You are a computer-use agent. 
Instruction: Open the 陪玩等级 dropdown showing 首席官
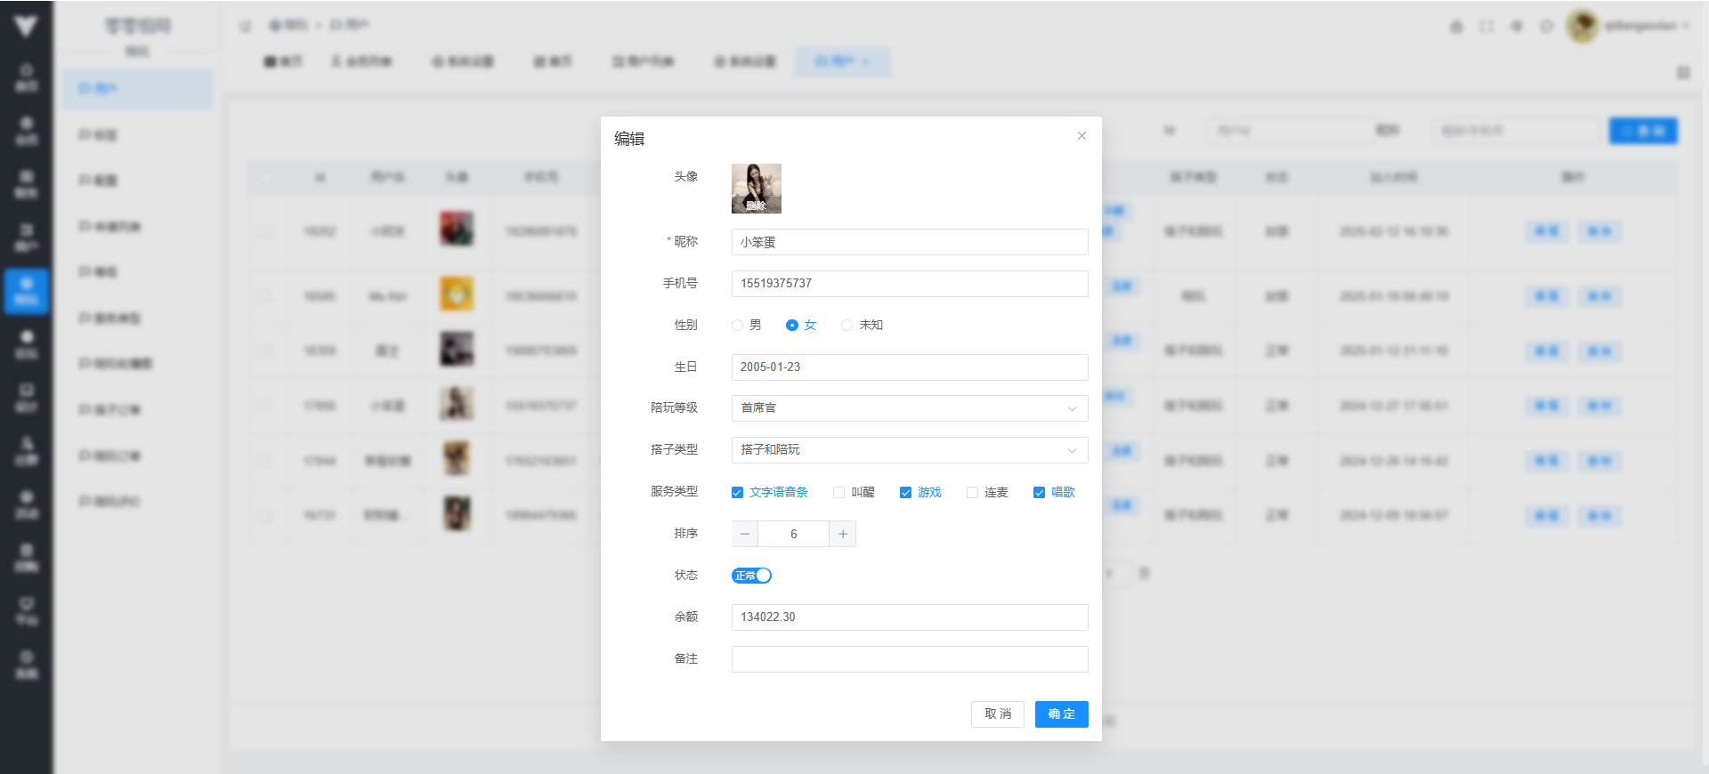pos(909,408)
